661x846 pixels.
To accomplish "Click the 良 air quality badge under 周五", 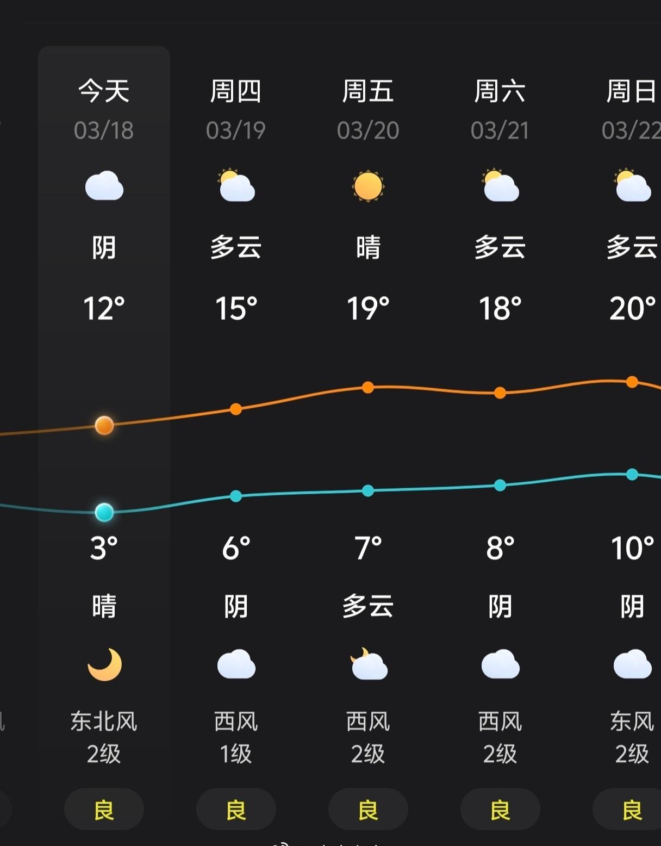I will click(369, 810).
